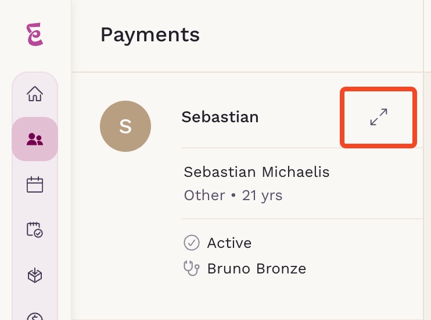The width and height of the screenshot is (431, 320).
Task: Click the Active status check-circle icon
Action: (x=192, y=243)
